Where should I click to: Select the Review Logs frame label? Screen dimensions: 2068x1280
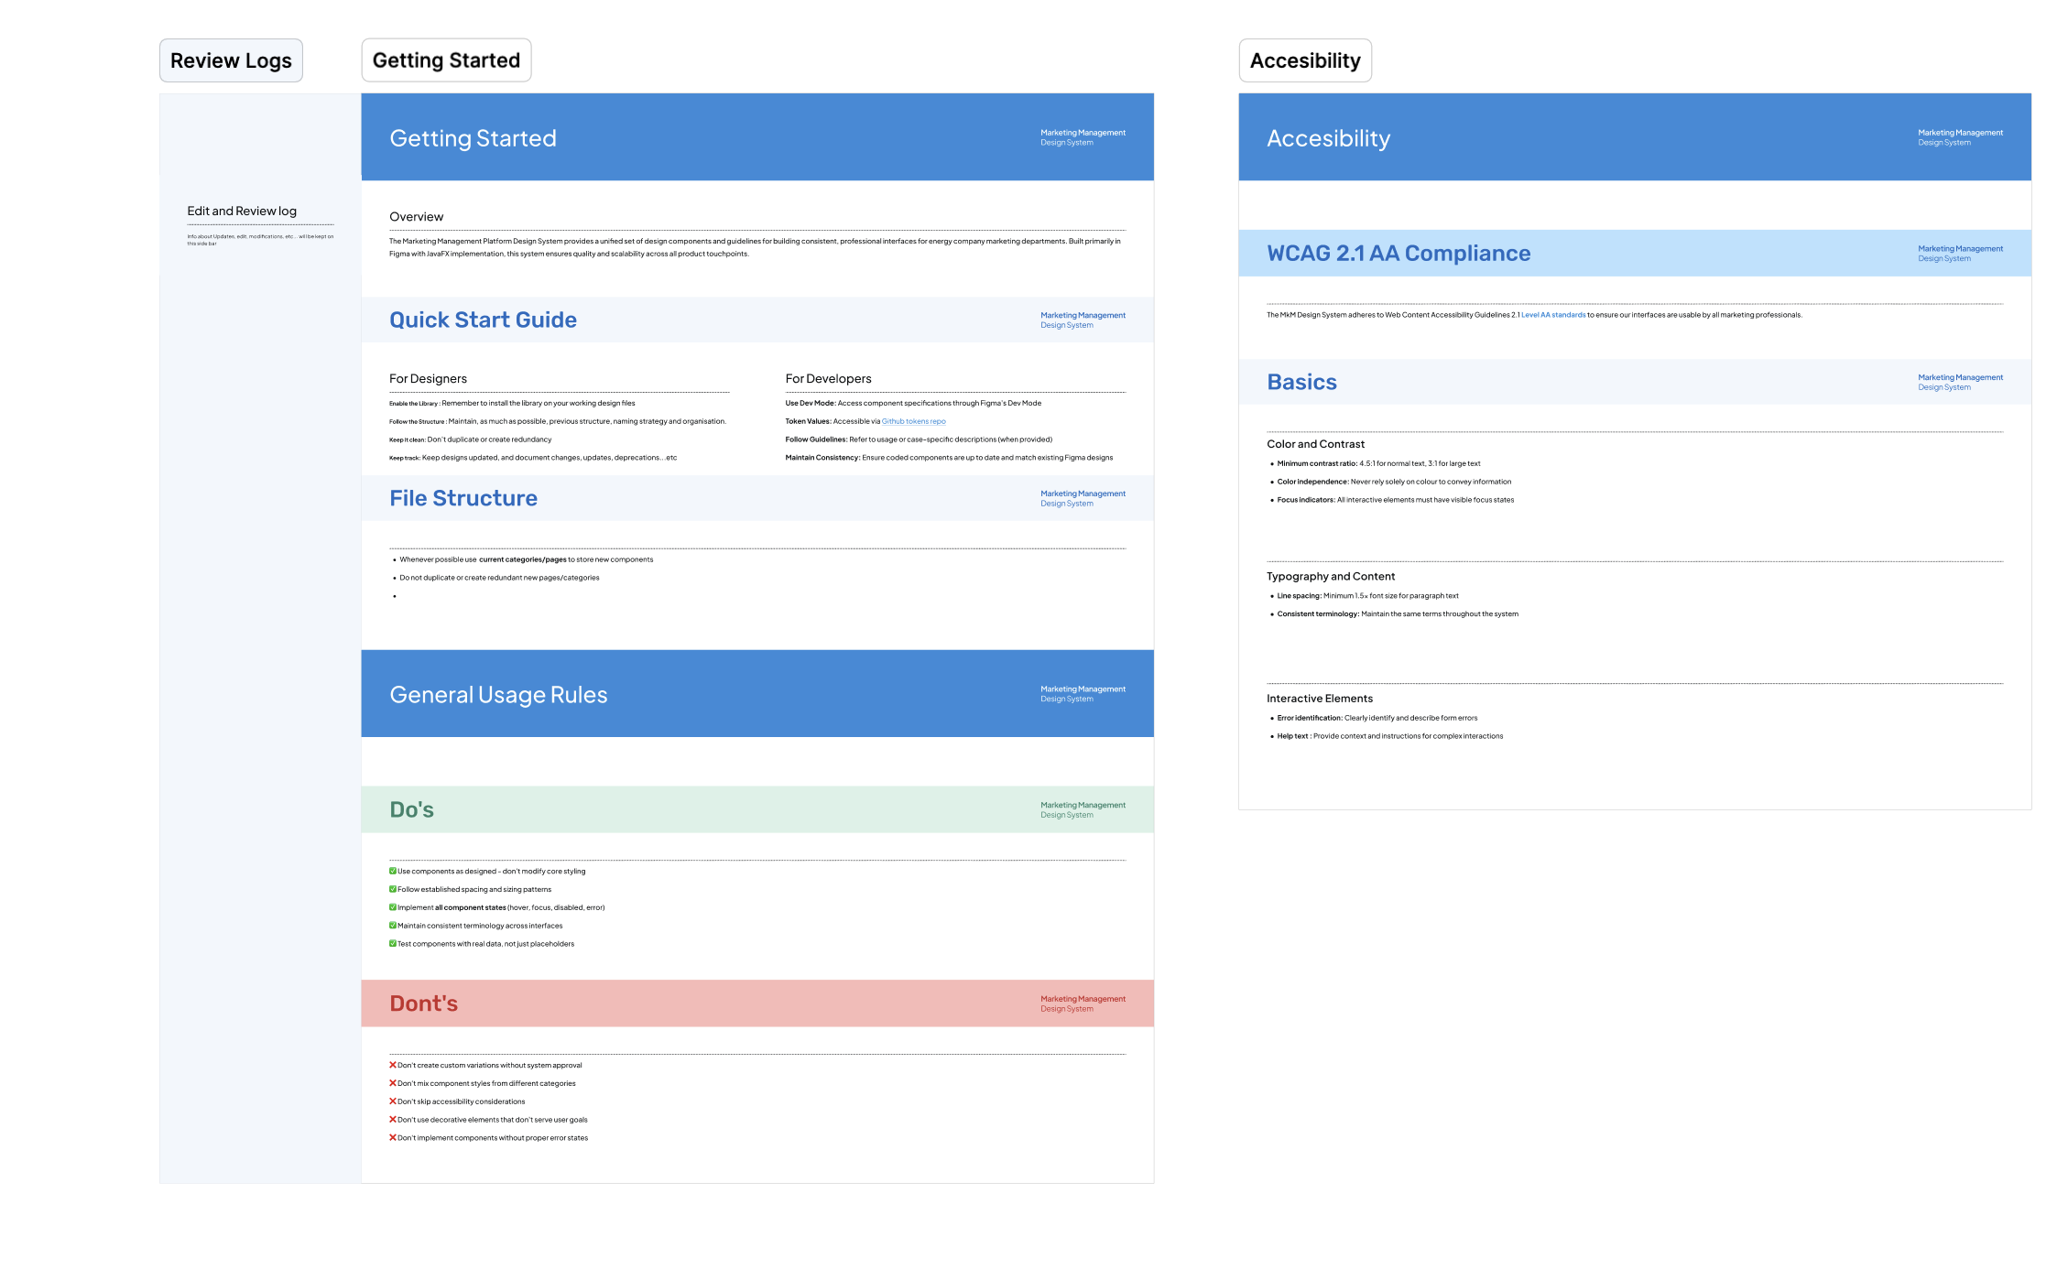pyautogui.click(x=231, y=60)
